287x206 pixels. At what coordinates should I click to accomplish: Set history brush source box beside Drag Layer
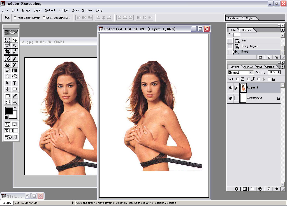pos(230,46)
